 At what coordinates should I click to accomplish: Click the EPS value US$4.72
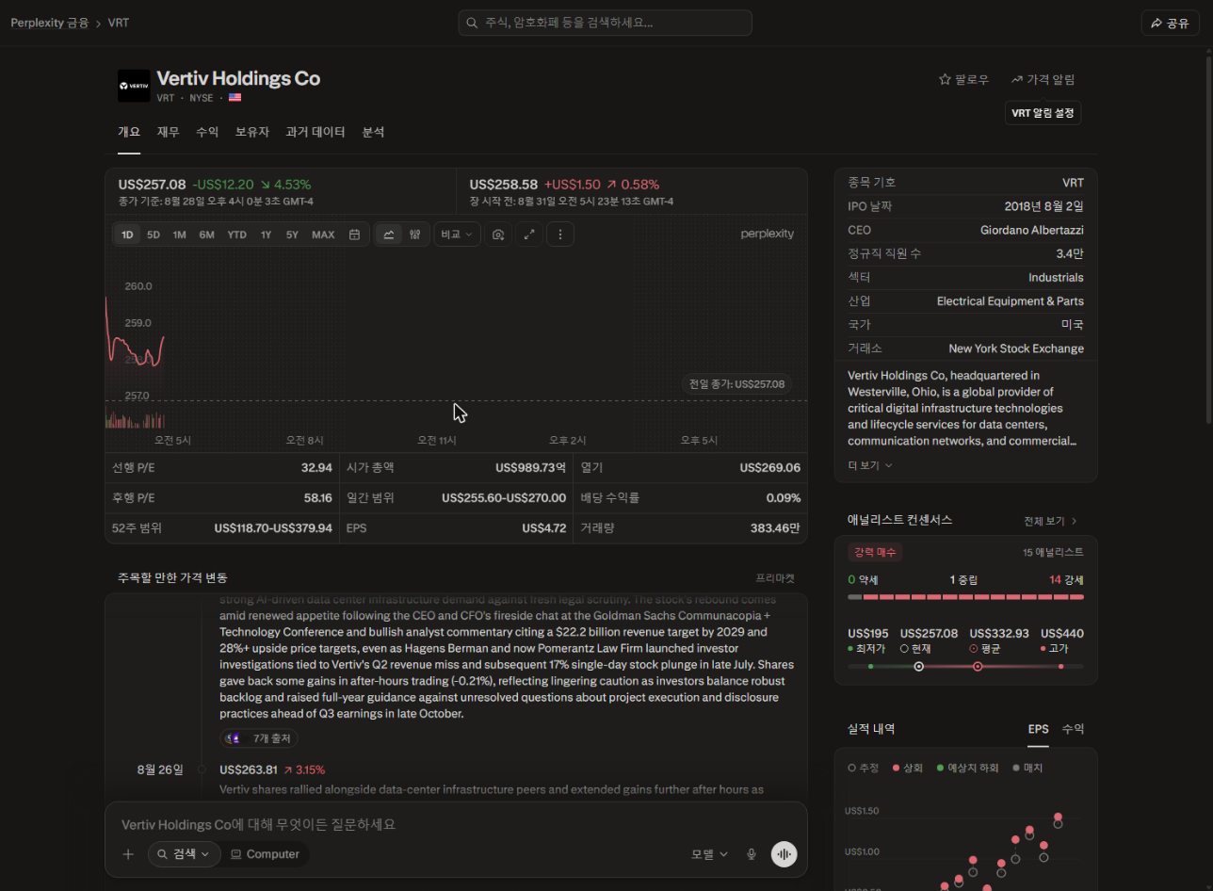point(544,528)
